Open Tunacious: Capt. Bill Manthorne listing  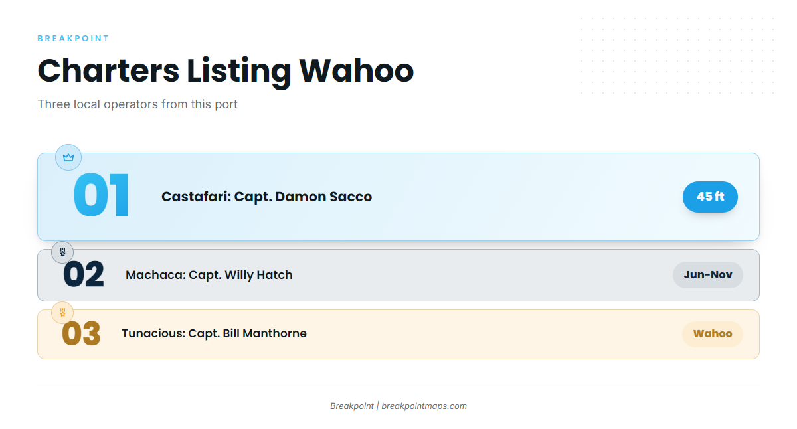[x=214, y=333]
